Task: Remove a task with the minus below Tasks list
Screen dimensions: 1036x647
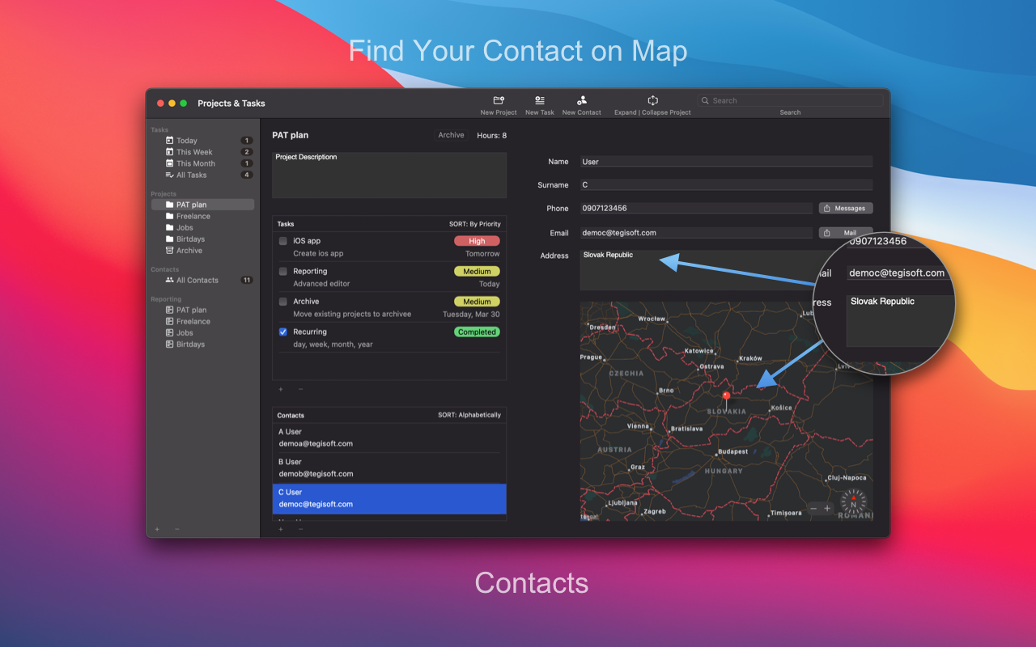Action: pyautogui.click(x=300, y=389)
